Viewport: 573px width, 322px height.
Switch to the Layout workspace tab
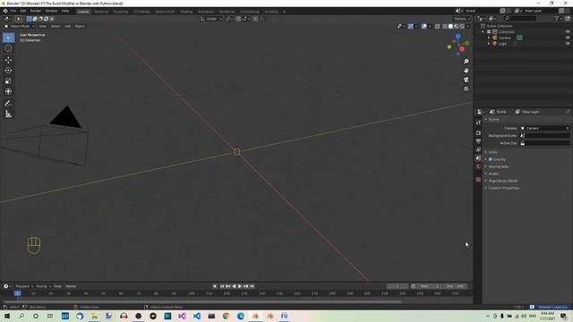pyautogui.click(x=83, y=12)
